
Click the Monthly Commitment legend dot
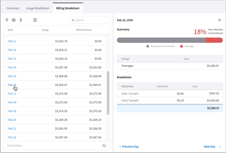(x=148, y=46)
